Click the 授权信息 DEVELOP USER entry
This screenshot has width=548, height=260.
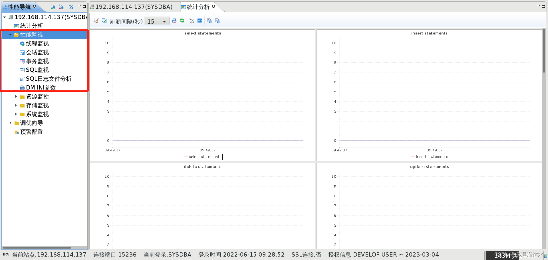(x=383, y=255)
